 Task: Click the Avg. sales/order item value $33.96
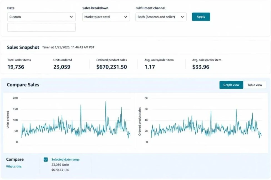(x=201, y=67)
